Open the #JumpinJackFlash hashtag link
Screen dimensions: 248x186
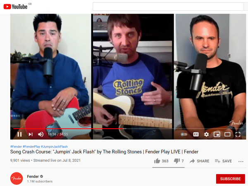click(x=54, y=146)
